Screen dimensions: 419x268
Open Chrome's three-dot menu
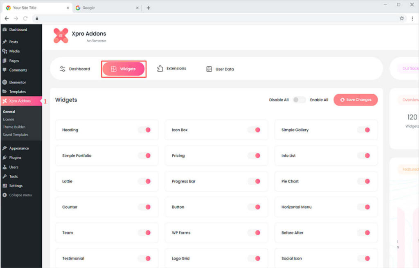(x=412, y=18)
